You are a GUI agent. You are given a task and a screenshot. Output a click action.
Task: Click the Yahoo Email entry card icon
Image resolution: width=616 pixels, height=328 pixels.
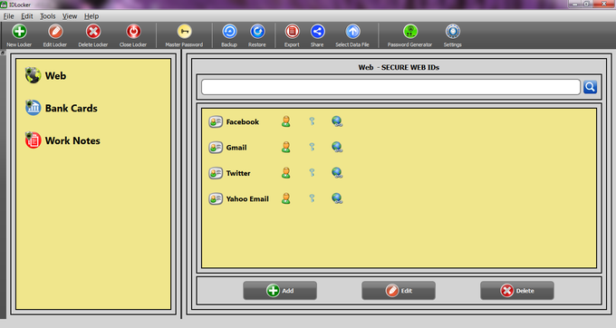[216, 198]
